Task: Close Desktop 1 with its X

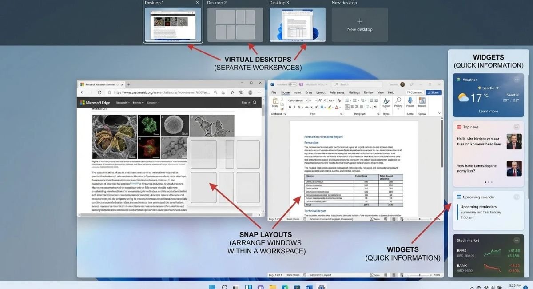Action: (x=197, y=3)
